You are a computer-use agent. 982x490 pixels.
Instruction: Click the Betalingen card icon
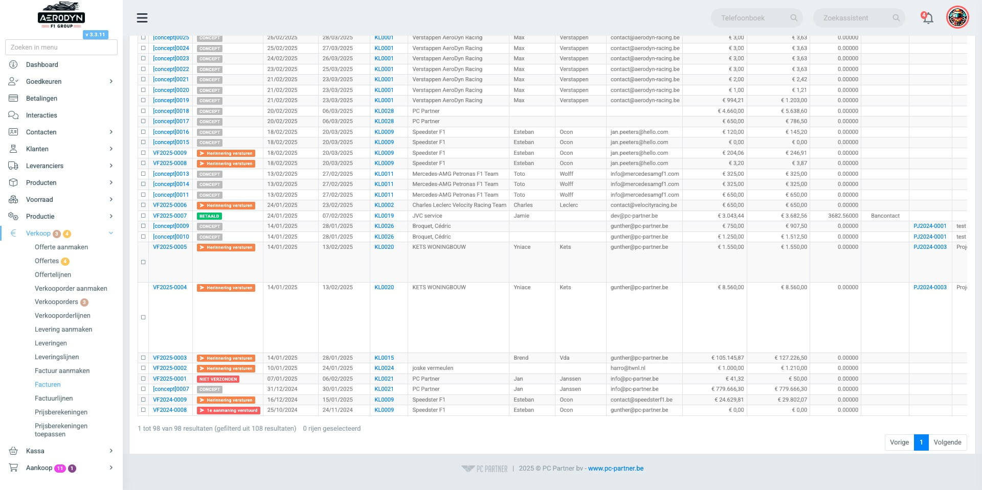click(x=13, y=99)
